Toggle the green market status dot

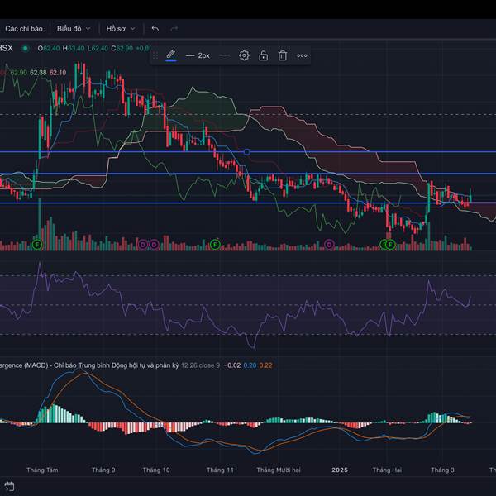(x=25, y=48)
